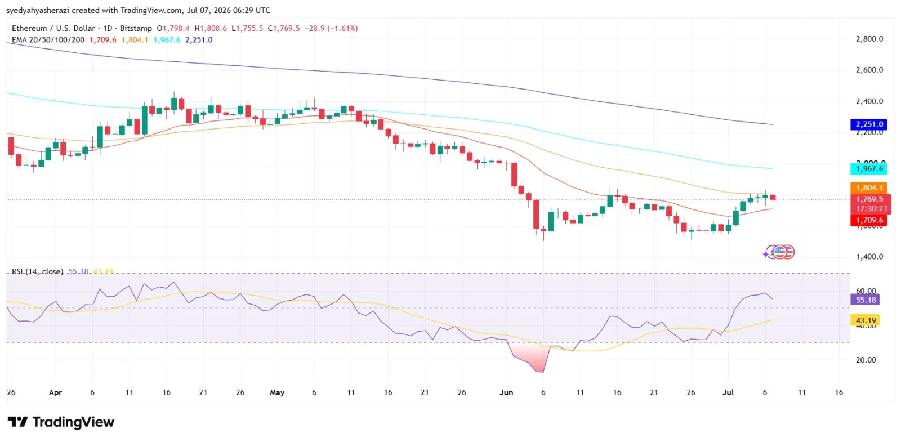
Task: Click the red 1,709.6 value in EMA legend
Action: click(103, 40)
